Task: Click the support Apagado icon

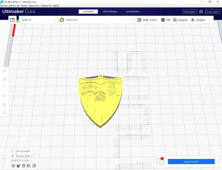Action: [x=175, y=20]
